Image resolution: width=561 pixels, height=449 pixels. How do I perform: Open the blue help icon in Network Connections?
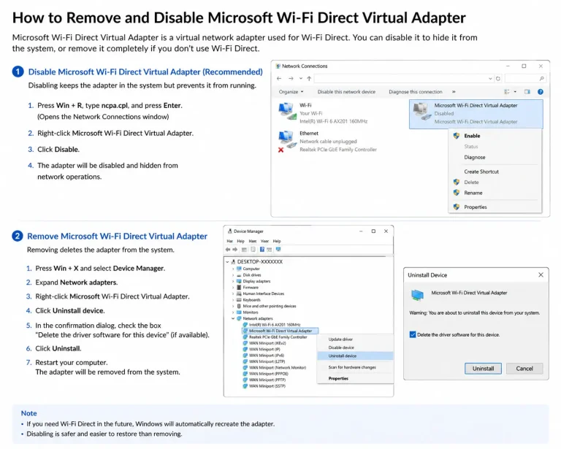pyautogui.click(x=541, y=92)
